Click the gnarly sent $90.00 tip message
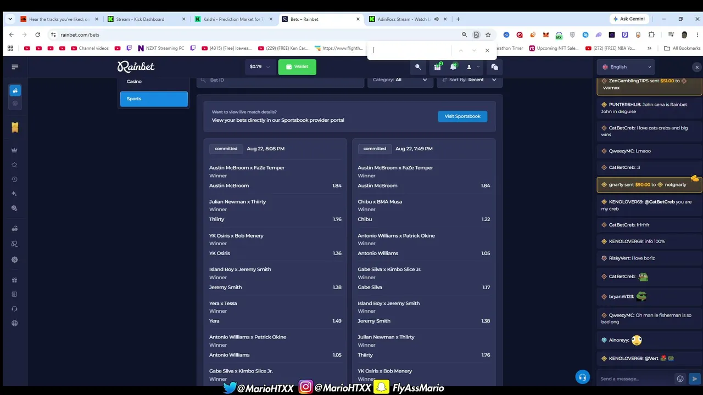 pos(649,185)
